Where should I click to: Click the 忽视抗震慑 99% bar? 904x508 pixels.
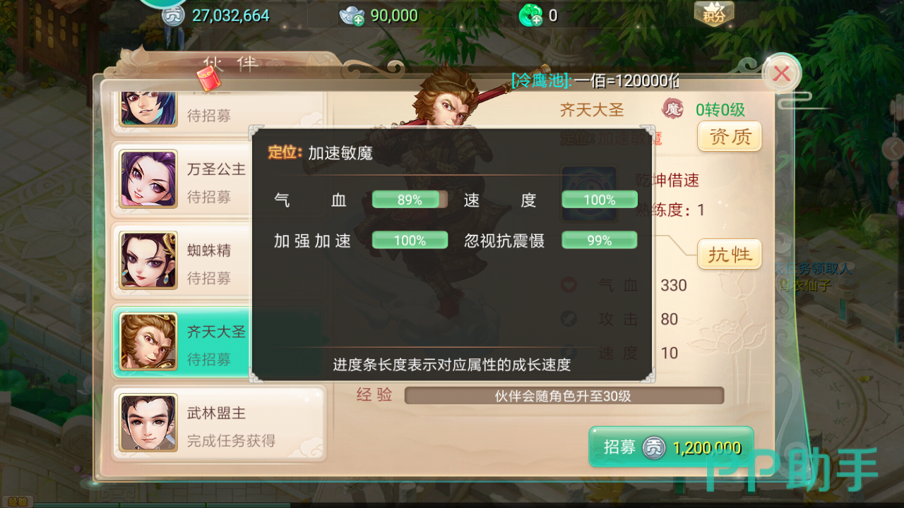pyautogui.click(x=600, y=241)
